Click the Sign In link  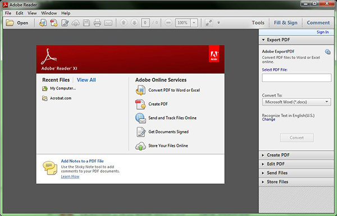tap(322, 32)
